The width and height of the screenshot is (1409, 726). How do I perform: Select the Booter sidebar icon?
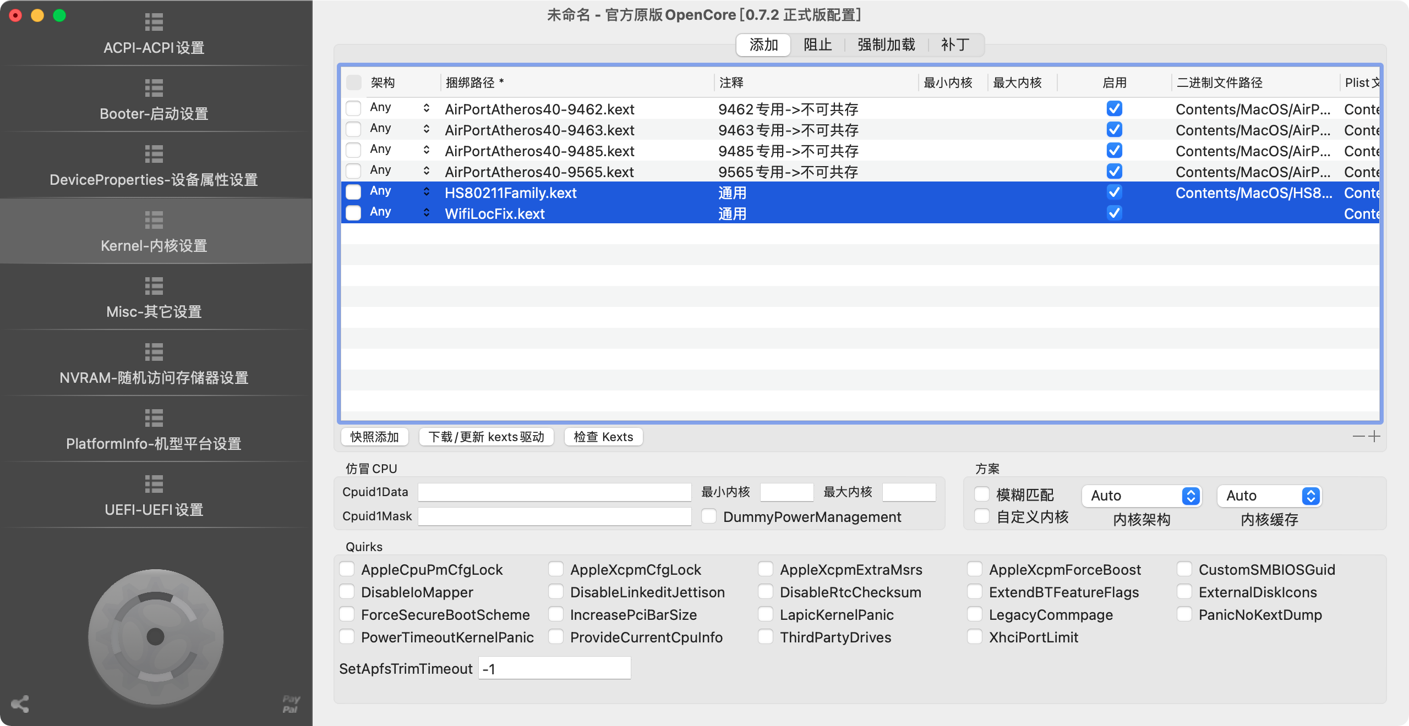coord(154,89)
